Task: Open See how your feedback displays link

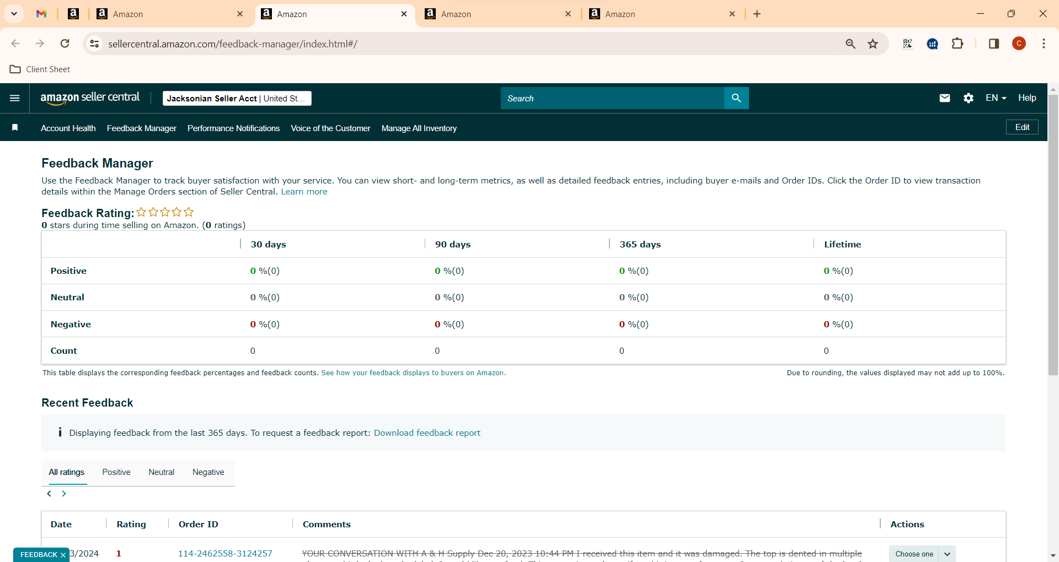Action: (x=413, y=373)
